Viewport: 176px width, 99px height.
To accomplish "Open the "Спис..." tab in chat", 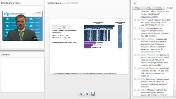I will coord(148,8).
